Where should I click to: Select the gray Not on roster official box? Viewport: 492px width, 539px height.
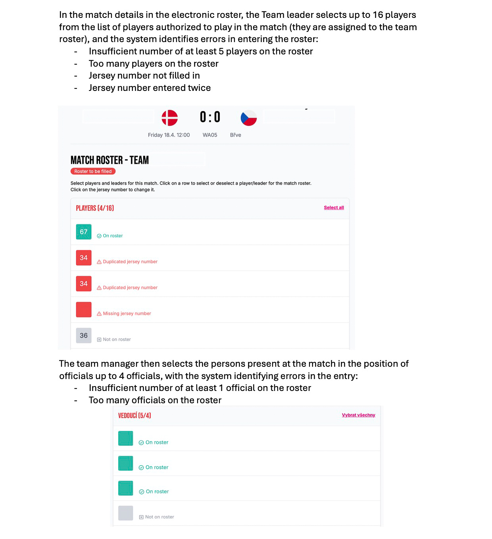coord(126,513)
